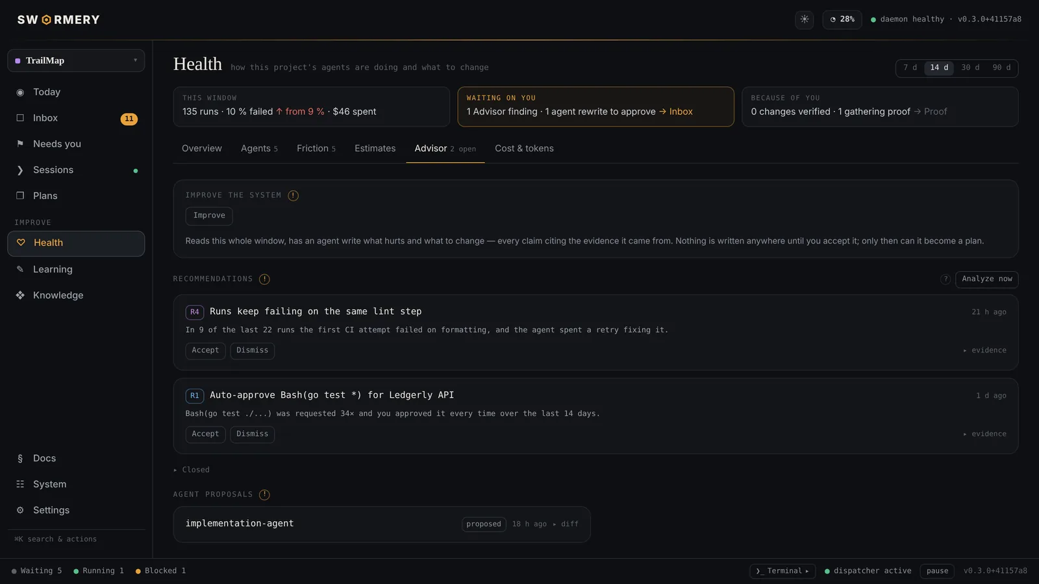Click the Improve button

[x=209, y=216]
